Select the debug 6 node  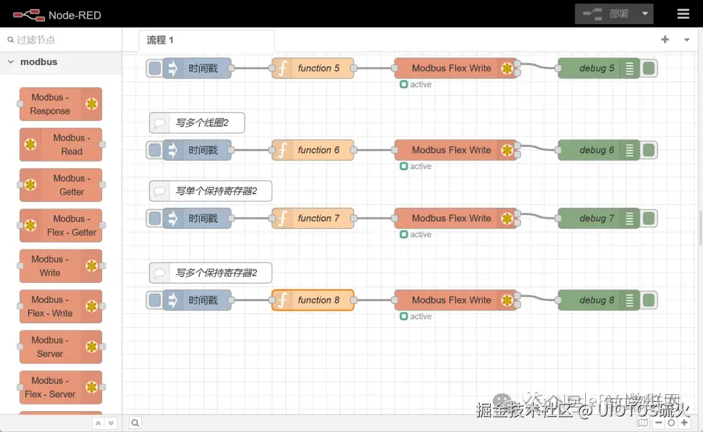(x=599, y=150)
